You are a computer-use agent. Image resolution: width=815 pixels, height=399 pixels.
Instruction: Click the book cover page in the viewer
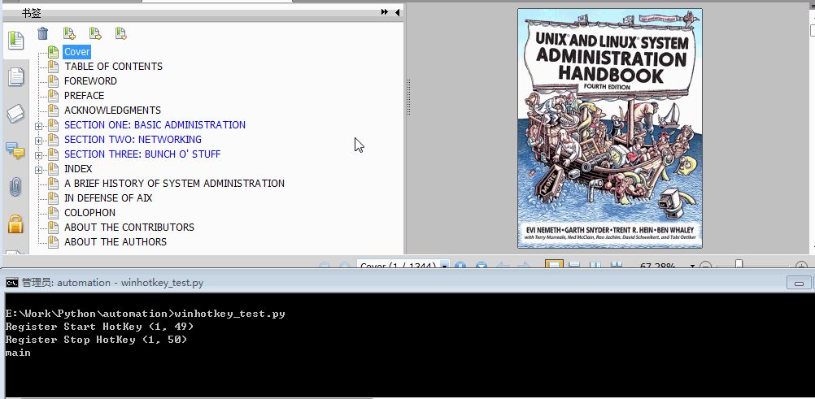pyautogui.click(x=610, y=128)
